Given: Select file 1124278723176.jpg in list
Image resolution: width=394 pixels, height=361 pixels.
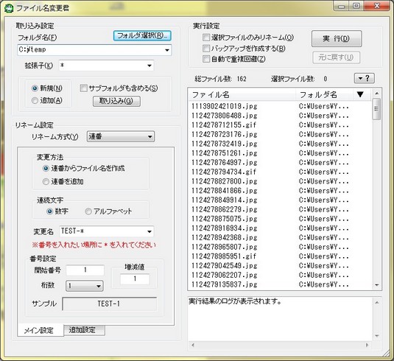Looking at the screenshot, I should click(x=225, y=135).
